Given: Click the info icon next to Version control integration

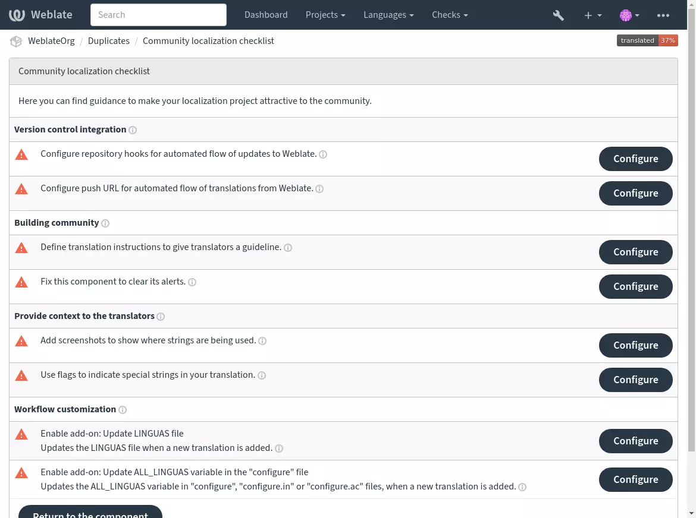Looking at the screenshot, I should pos(133,130).
